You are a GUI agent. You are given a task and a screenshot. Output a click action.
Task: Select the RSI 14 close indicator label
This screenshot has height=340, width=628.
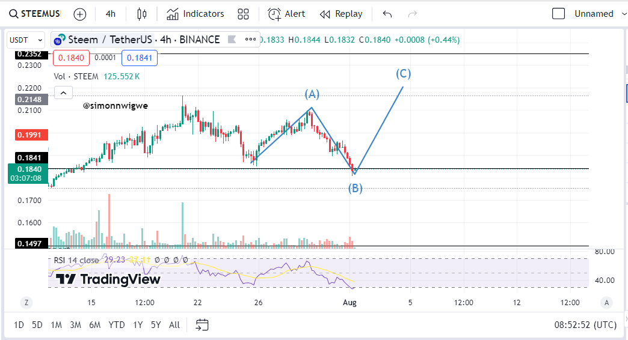(x=76, y=260)
